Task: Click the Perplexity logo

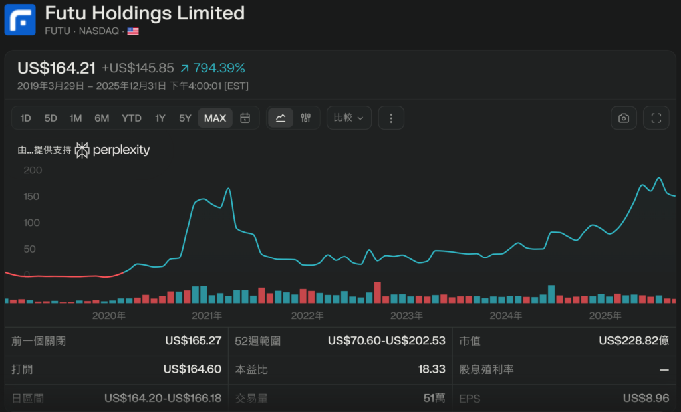Action: click(112, 150)
